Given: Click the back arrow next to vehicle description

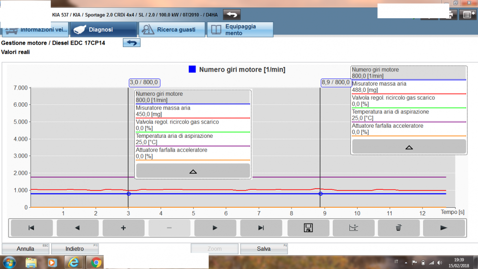Looking at the screenshot, I should coord(232,15).
